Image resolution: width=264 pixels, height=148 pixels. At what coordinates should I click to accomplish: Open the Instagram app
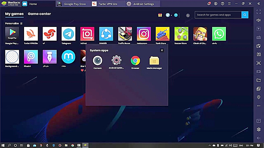pos(144,34)
